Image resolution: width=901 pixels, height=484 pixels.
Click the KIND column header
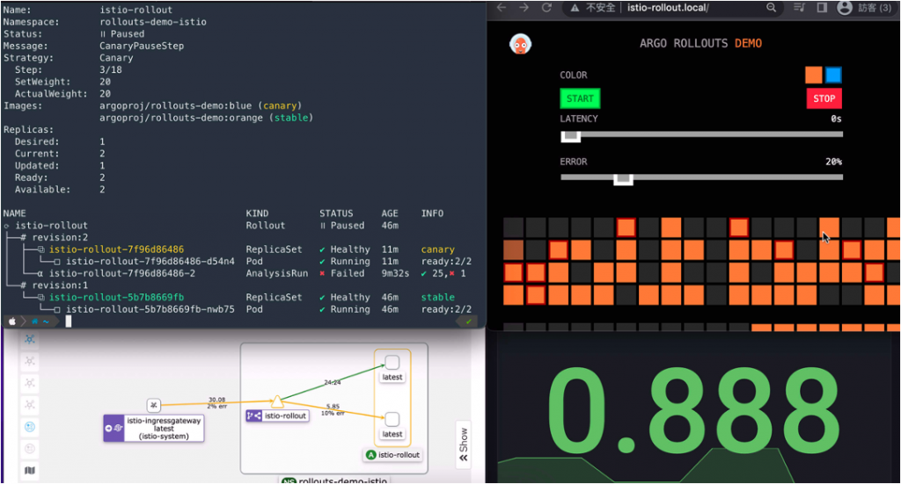(x=257, y=213)
